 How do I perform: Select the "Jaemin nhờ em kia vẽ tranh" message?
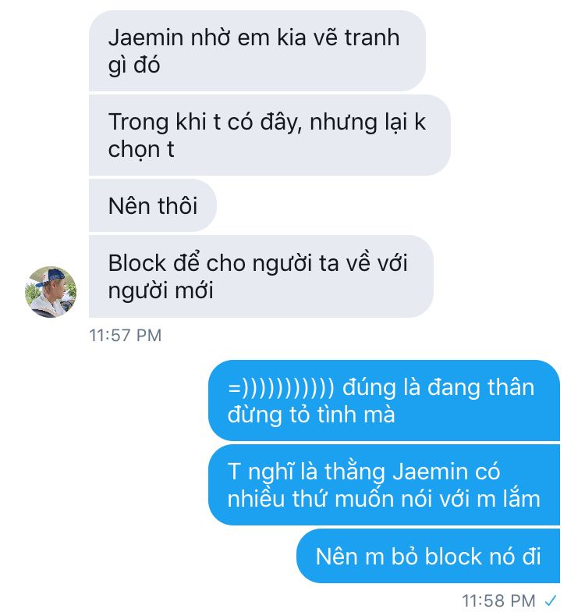tap(257, 51)
